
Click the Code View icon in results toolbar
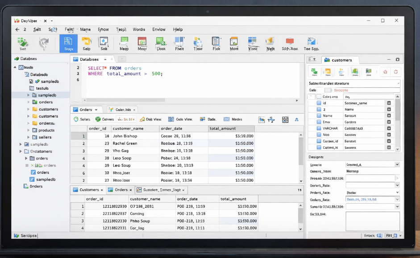171,119
